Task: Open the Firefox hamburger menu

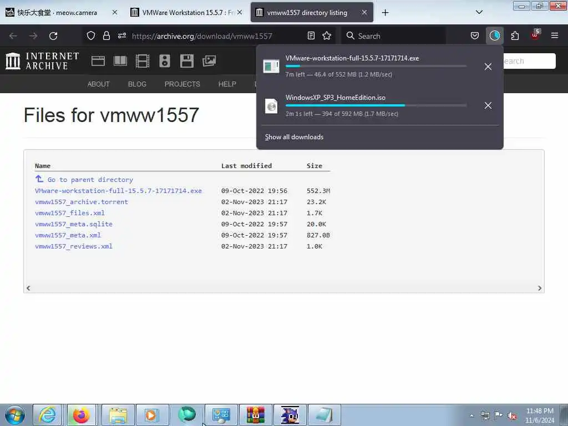Action: [554, 35]
